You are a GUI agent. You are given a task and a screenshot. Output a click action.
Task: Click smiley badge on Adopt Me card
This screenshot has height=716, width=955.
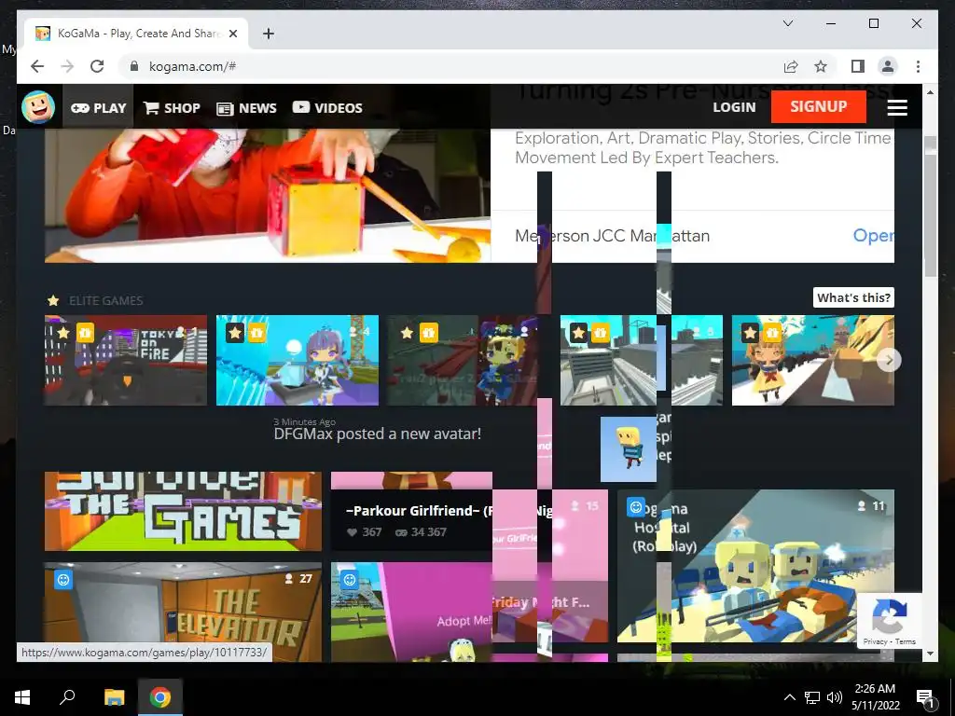(x=350, y=580)
